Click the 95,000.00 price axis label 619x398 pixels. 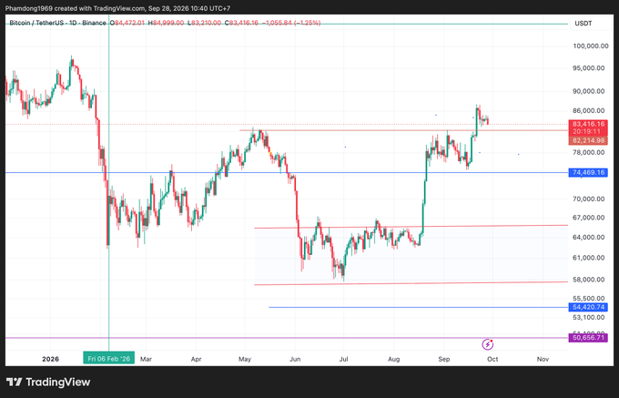pyautogui.click(x=589, y=68)
